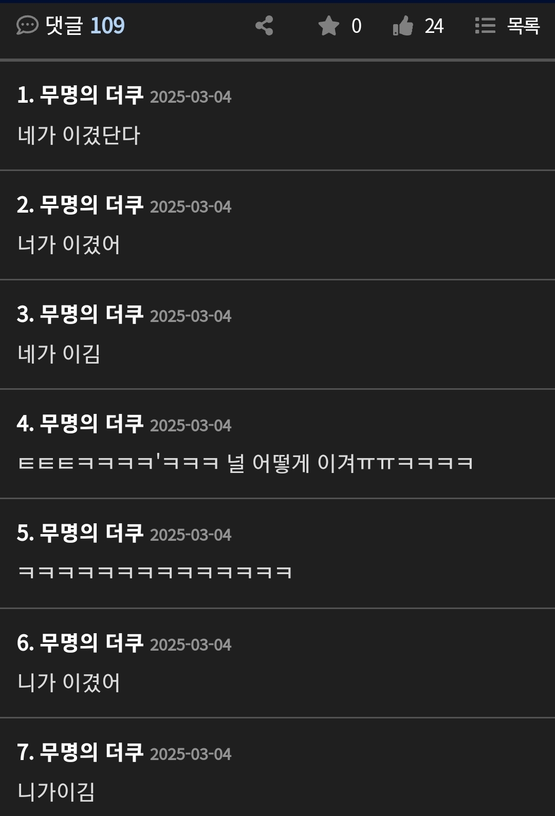Select comment 1 text 네가 이겼단다
The image size is (555, 816).
click(79, 135)
